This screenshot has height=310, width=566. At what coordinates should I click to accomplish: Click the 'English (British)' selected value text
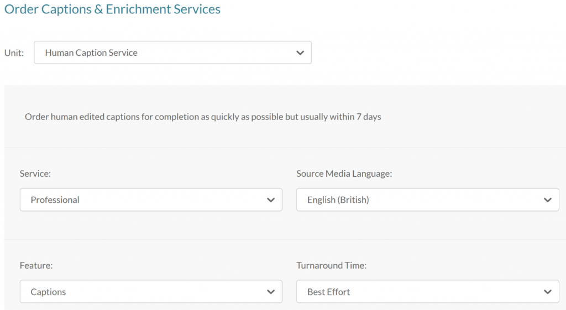338,200
